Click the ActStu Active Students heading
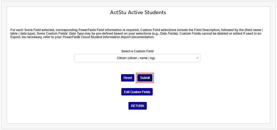The height and width of the screenshot is (130, 277). pyautogui.click(x=138, y=12)
